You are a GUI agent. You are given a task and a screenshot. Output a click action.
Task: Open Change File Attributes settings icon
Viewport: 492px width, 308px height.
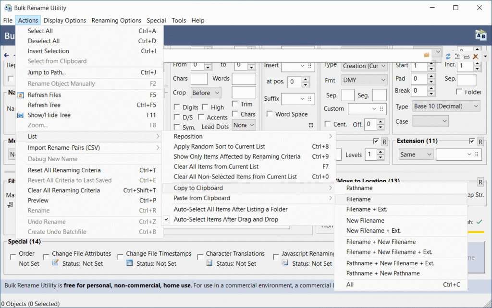click(56, 262)
